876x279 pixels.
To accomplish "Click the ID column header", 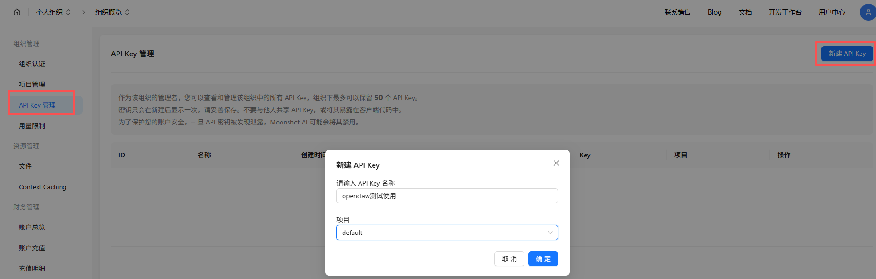I will [x=122, y=155].
